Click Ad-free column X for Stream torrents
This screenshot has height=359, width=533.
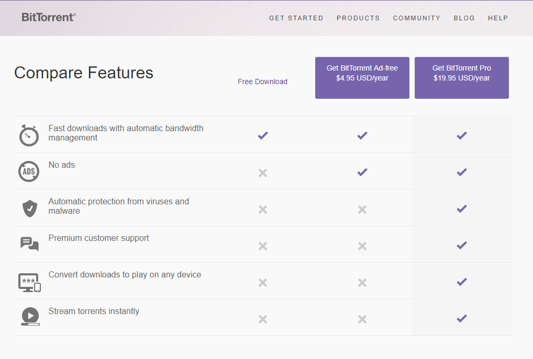click(x=362, y=319)
